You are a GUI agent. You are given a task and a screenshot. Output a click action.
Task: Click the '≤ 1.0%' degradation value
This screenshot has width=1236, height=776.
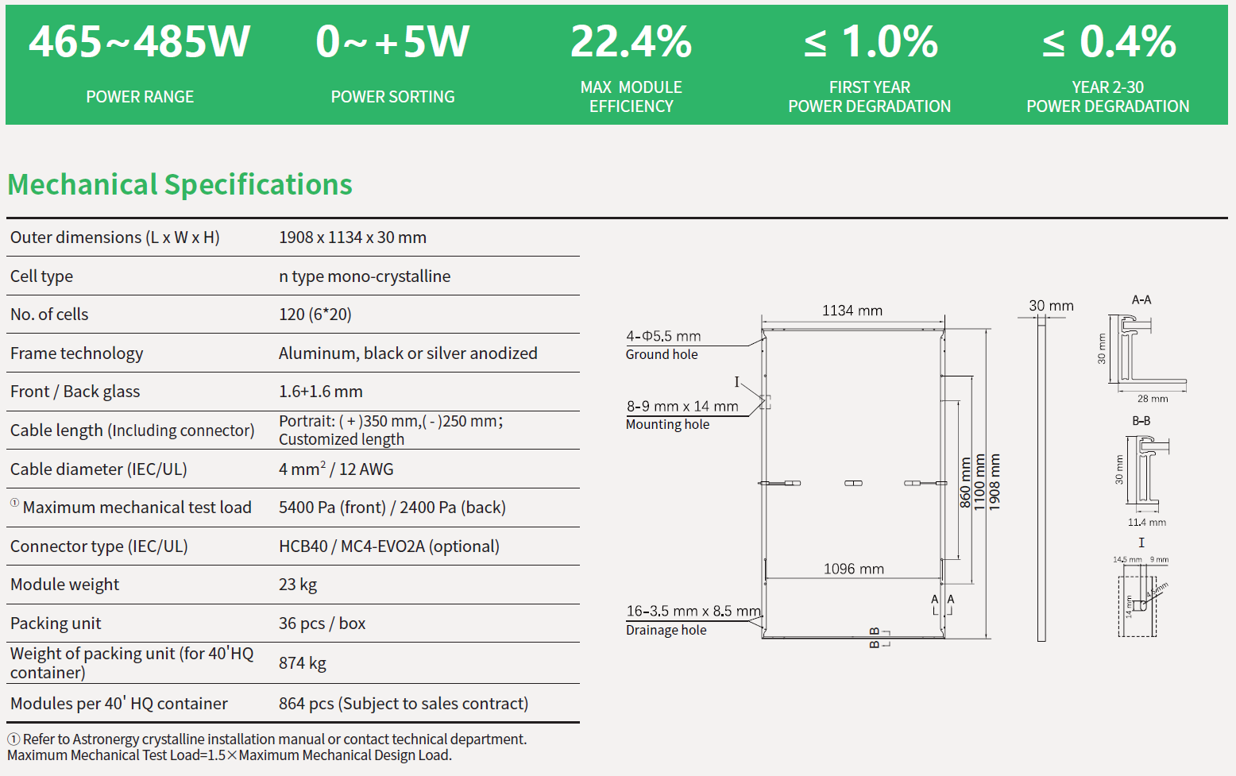click(871, 41)
